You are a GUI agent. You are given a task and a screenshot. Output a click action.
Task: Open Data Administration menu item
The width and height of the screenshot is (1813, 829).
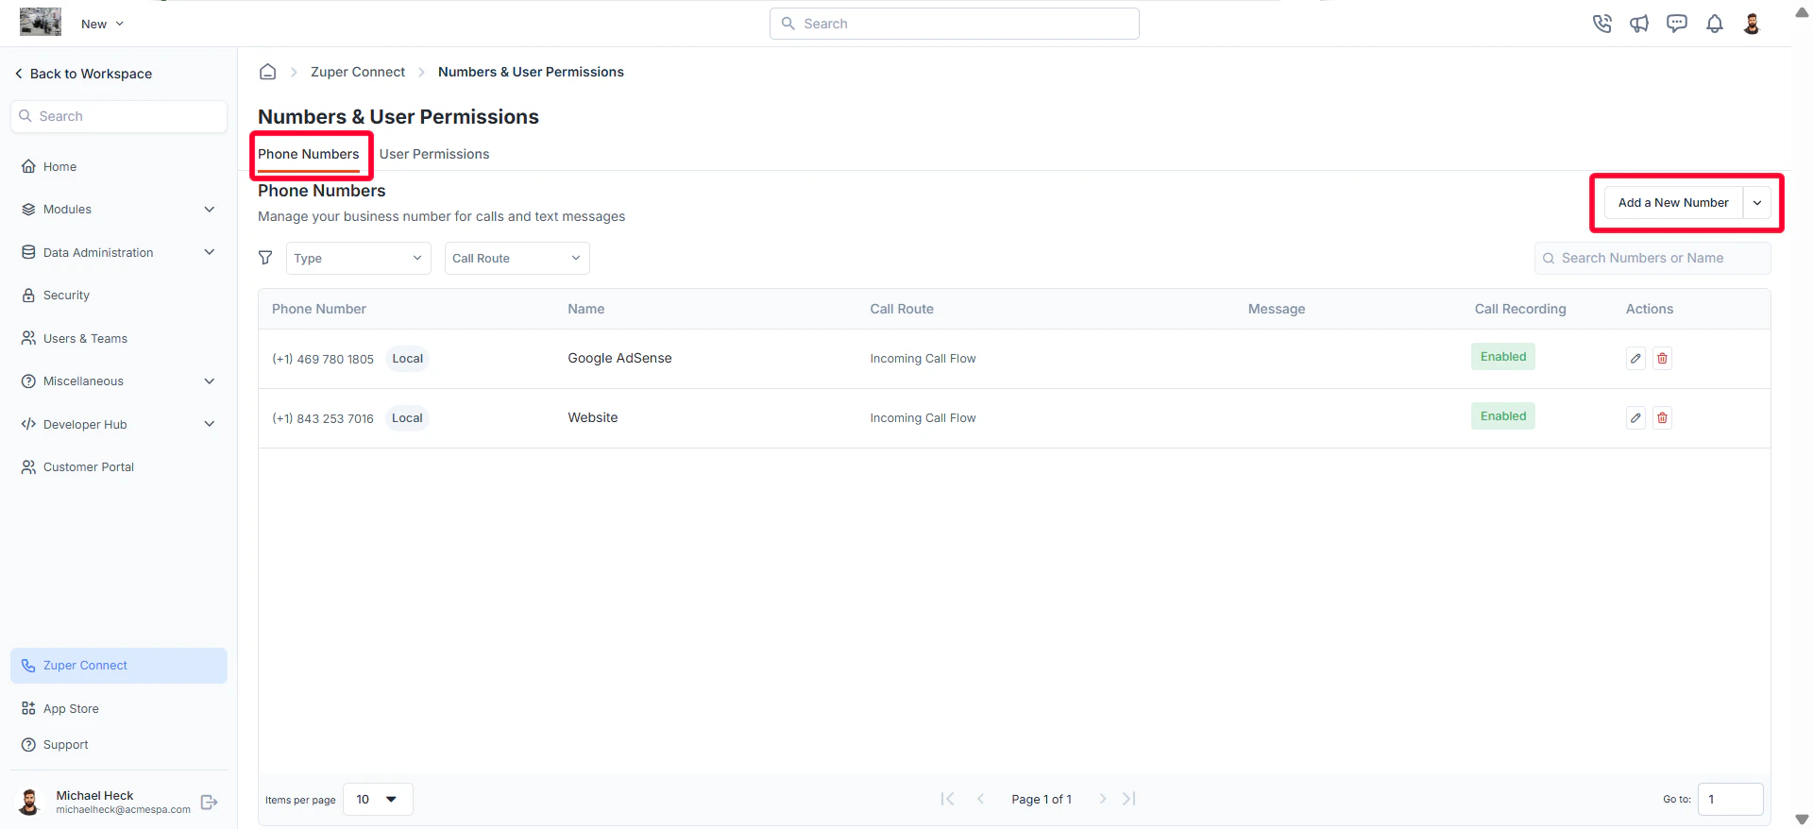pos(98,252)
